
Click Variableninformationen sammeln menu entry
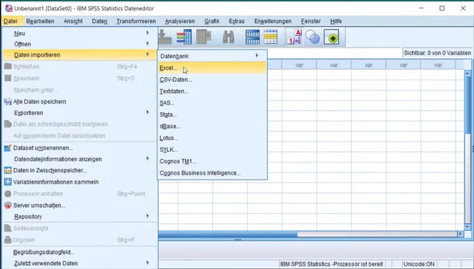pyautogui.click(x=79, y=182)
